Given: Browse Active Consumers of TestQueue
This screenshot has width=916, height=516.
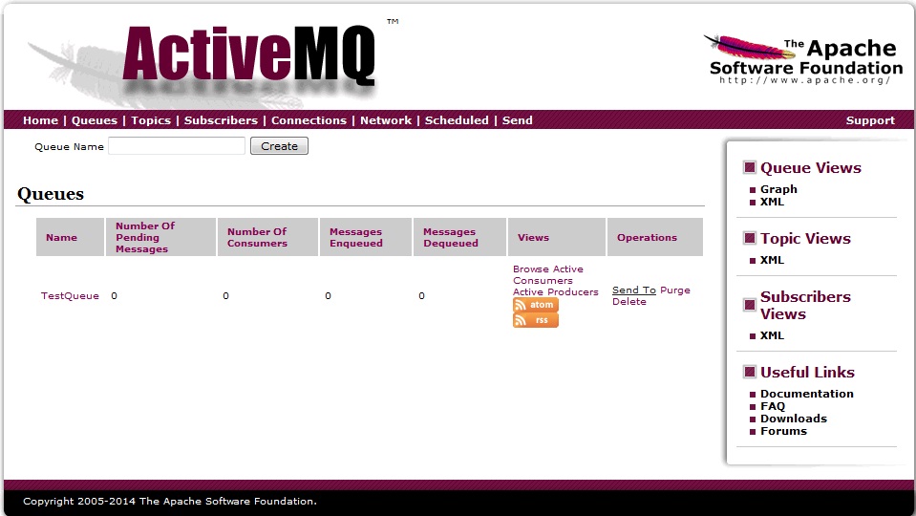Looking at the screenshot, I should [548, 274].
